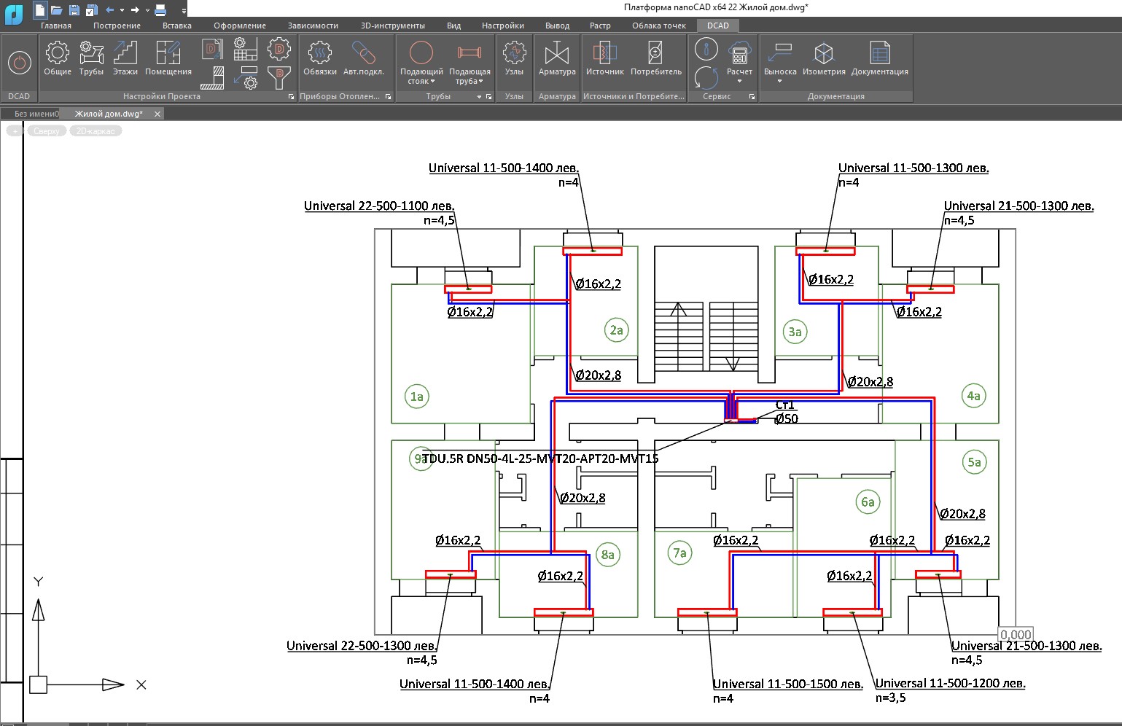Click the radiator arrow with gear icon
1122x726 pixels.
(x=246, y=77)
